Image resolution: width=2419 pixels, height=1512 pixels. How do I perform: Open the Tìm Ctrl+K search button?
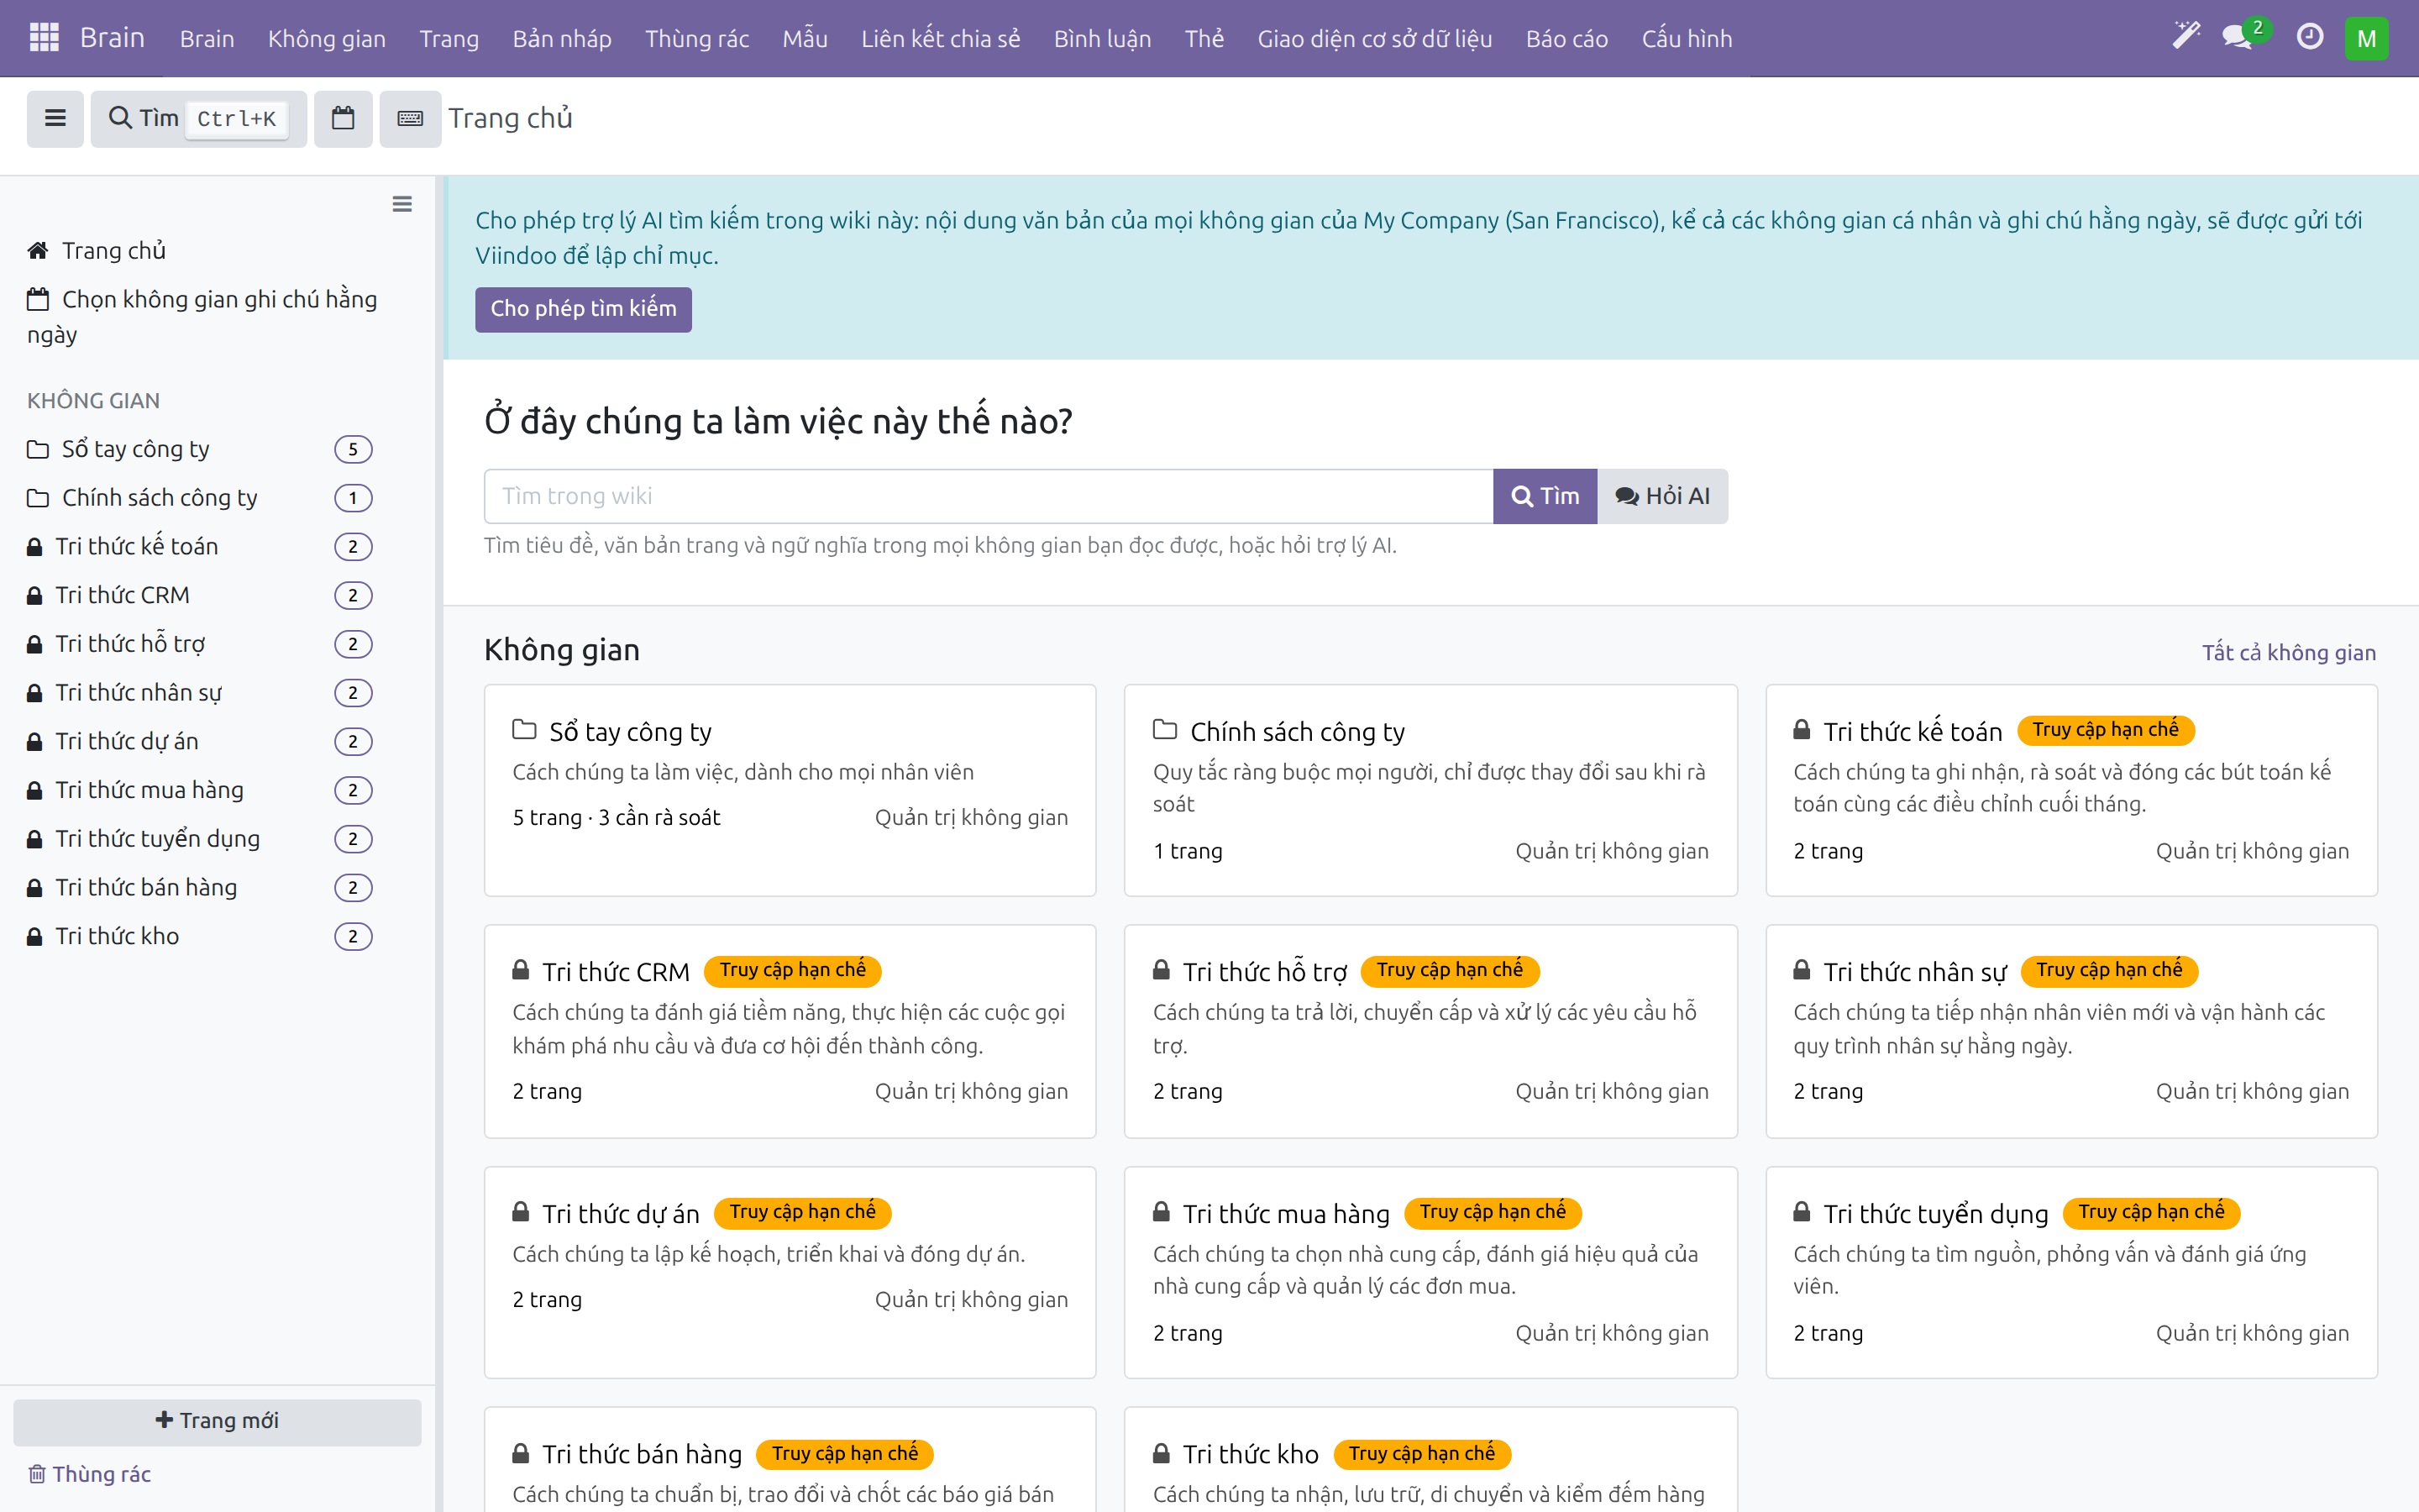point(198,118)
